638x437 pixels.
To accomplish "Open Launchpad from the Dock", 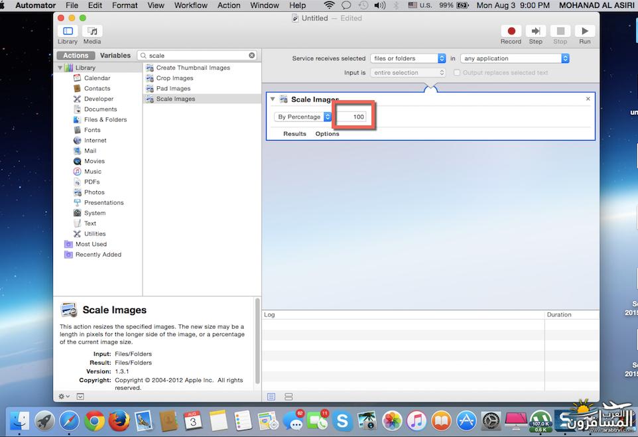I will click(x=44, y=420).
